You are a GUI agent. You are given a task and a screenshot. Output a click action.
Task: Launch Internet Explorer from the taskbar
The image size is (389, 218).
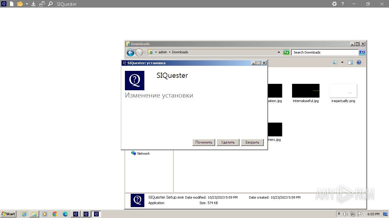tap(24, 214)
